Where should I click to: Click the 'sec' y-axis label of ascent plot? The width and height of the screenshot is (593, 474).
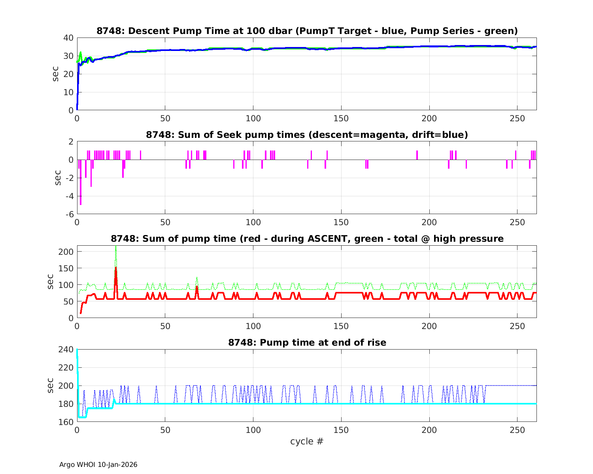click(x=50, y=282)
